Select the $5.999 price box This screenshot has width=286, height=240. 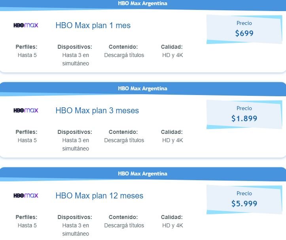[x=244, y=200]
